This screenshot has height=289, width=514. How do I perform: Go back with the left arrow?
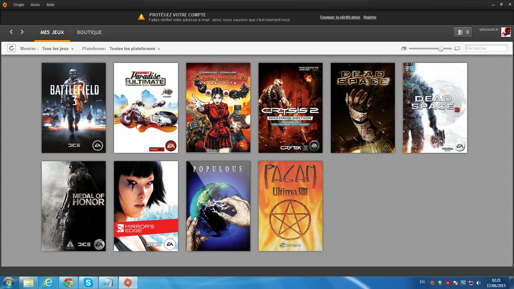tap(11, 32)
